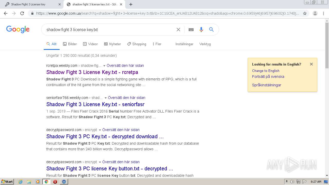Open PC license Key button.txt result
The image size is (329, 185).
click(x=110, y=169)
